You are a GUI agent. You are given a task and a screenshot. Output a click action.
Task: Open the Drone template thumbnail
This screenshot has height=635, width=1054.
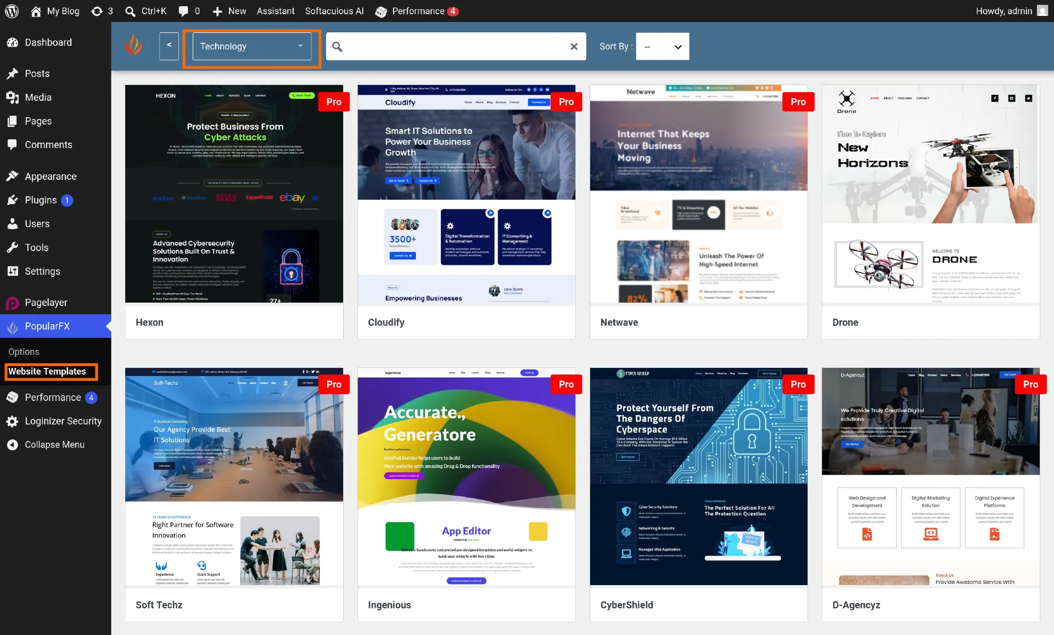tap(931, 194)
